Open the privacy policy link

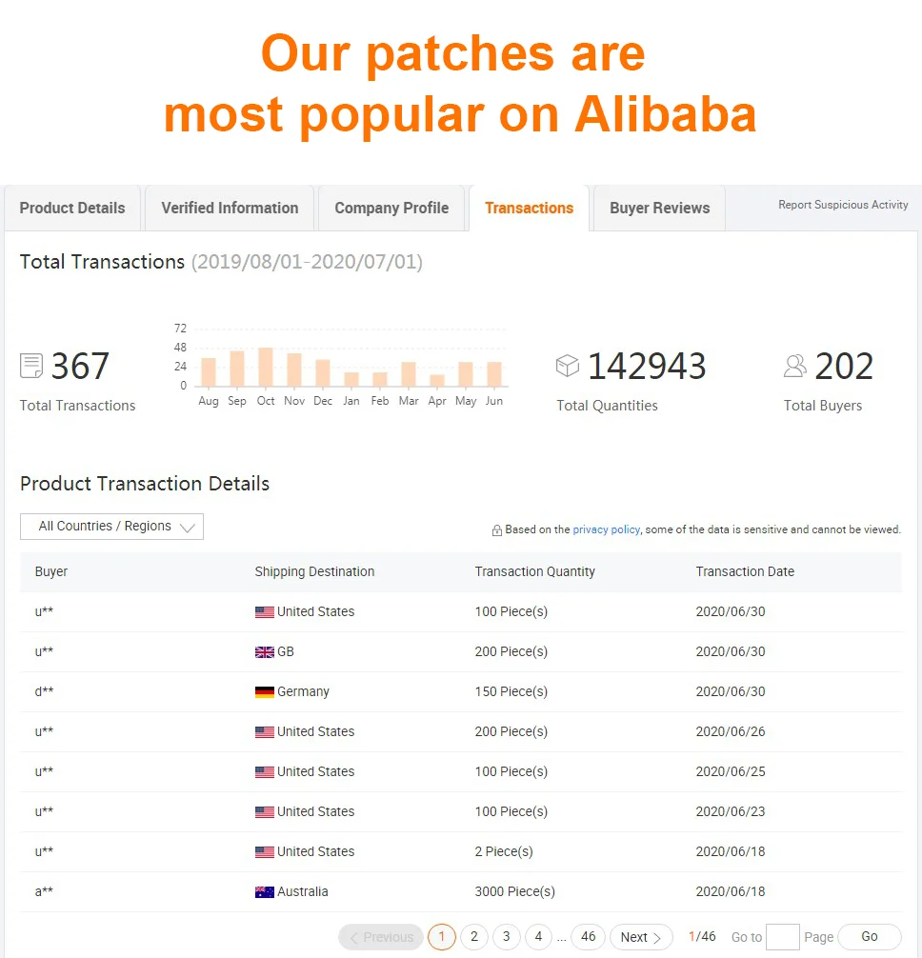[606, 529]
